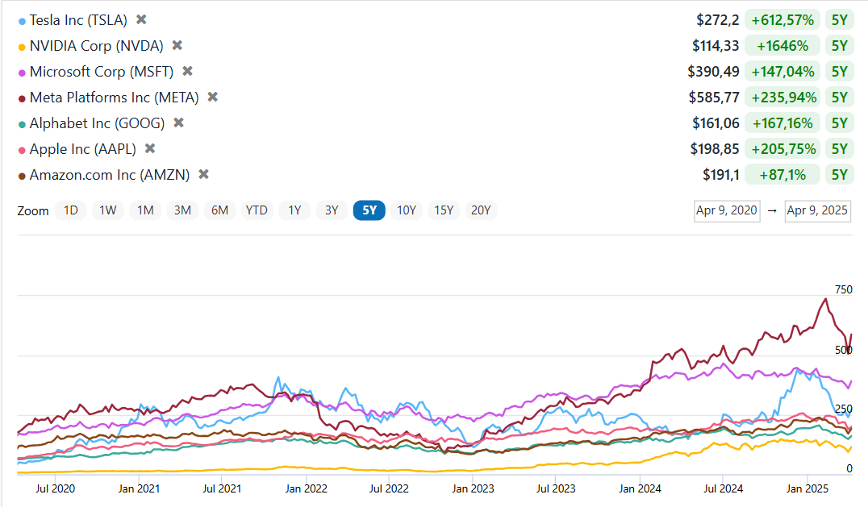
Task: Set zoom range to 1W
Action: [108, 210]
